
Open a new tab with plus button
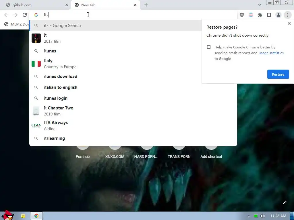pos(146,5)
